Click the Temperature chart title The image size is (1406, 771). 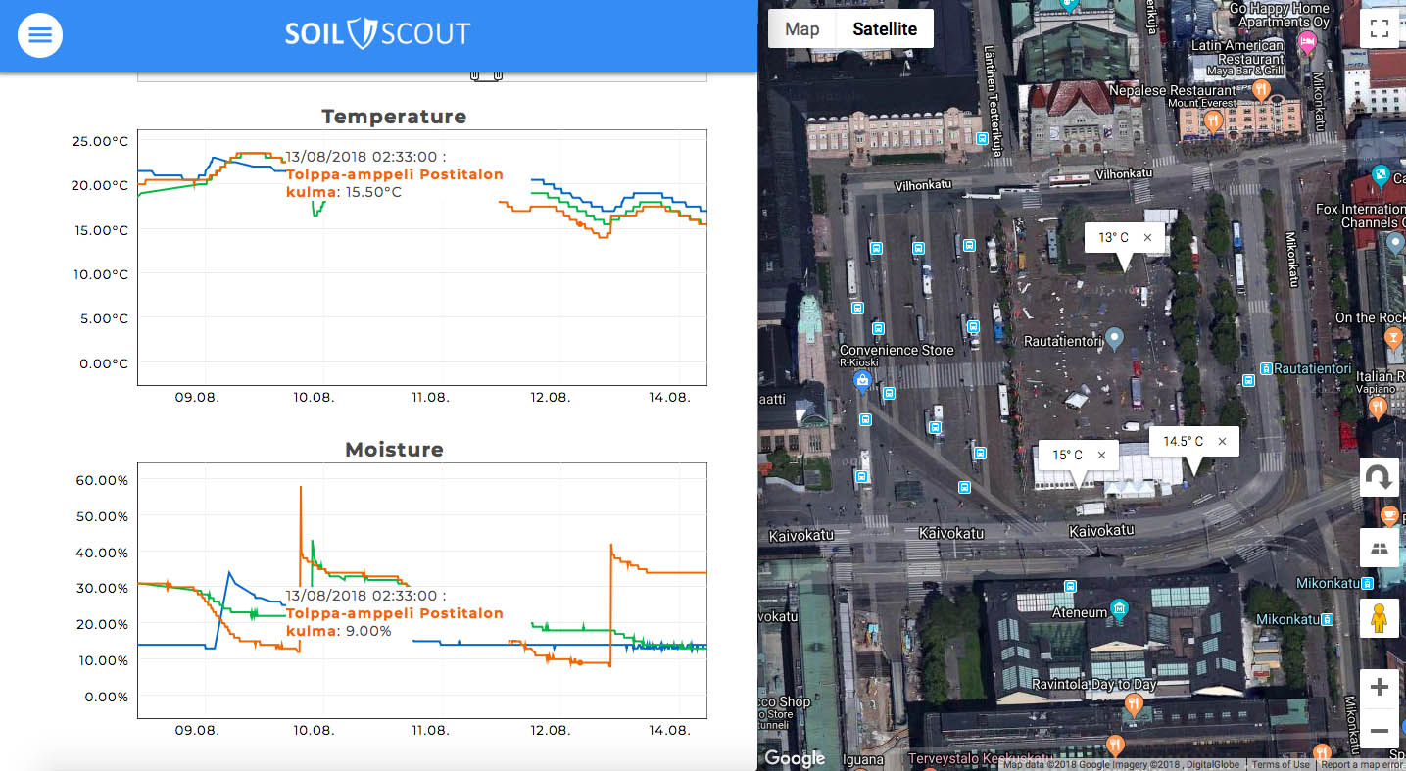(x=394, y=117)
